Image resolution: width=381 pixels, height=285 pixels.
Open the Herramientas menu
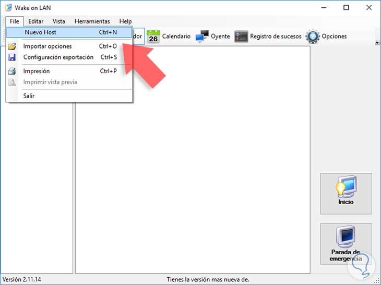[x=92, y=21]
